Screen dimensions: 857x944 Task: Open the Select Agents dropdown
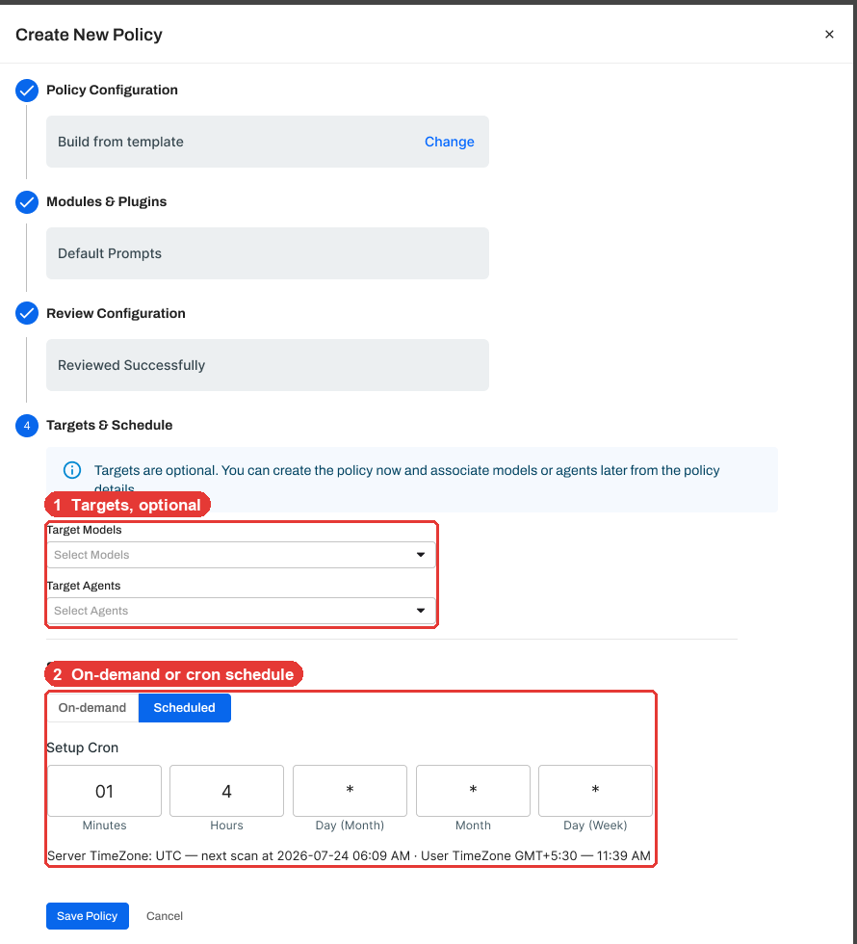[241, 611]
